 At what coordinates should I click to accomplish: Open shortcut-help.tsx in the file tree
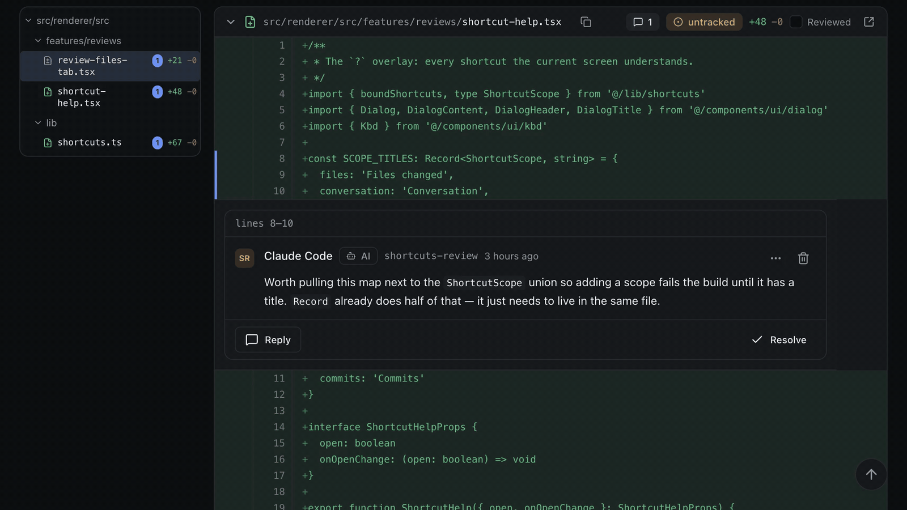[x=110, y=97]
